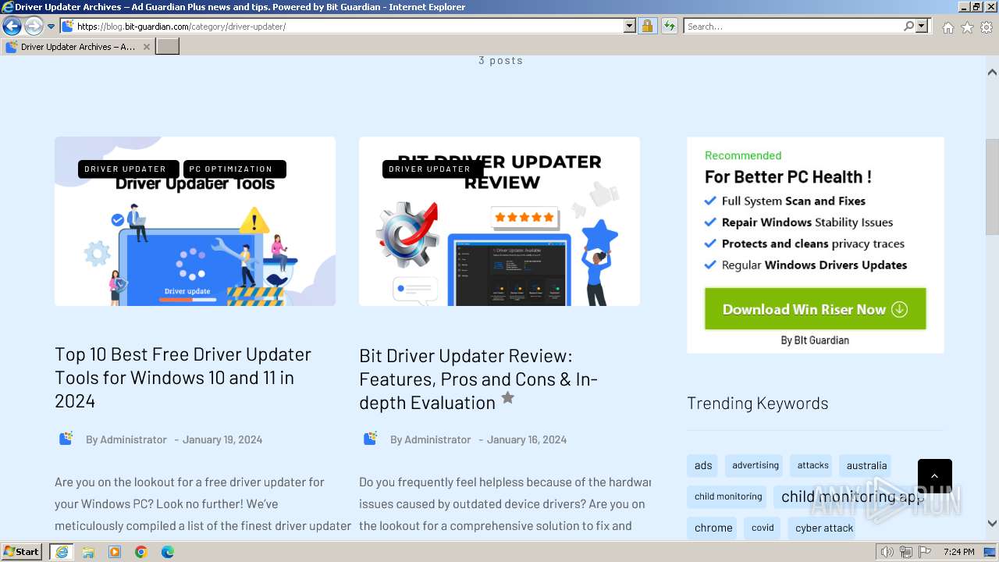
Task: Click the featured star icon beside review title
Action: [507, 398]
